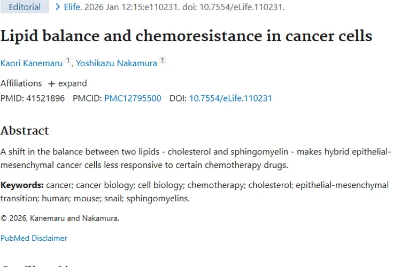Open the Elife journal link
Viewport: 401px width, 267px height.
pos(73,7)
